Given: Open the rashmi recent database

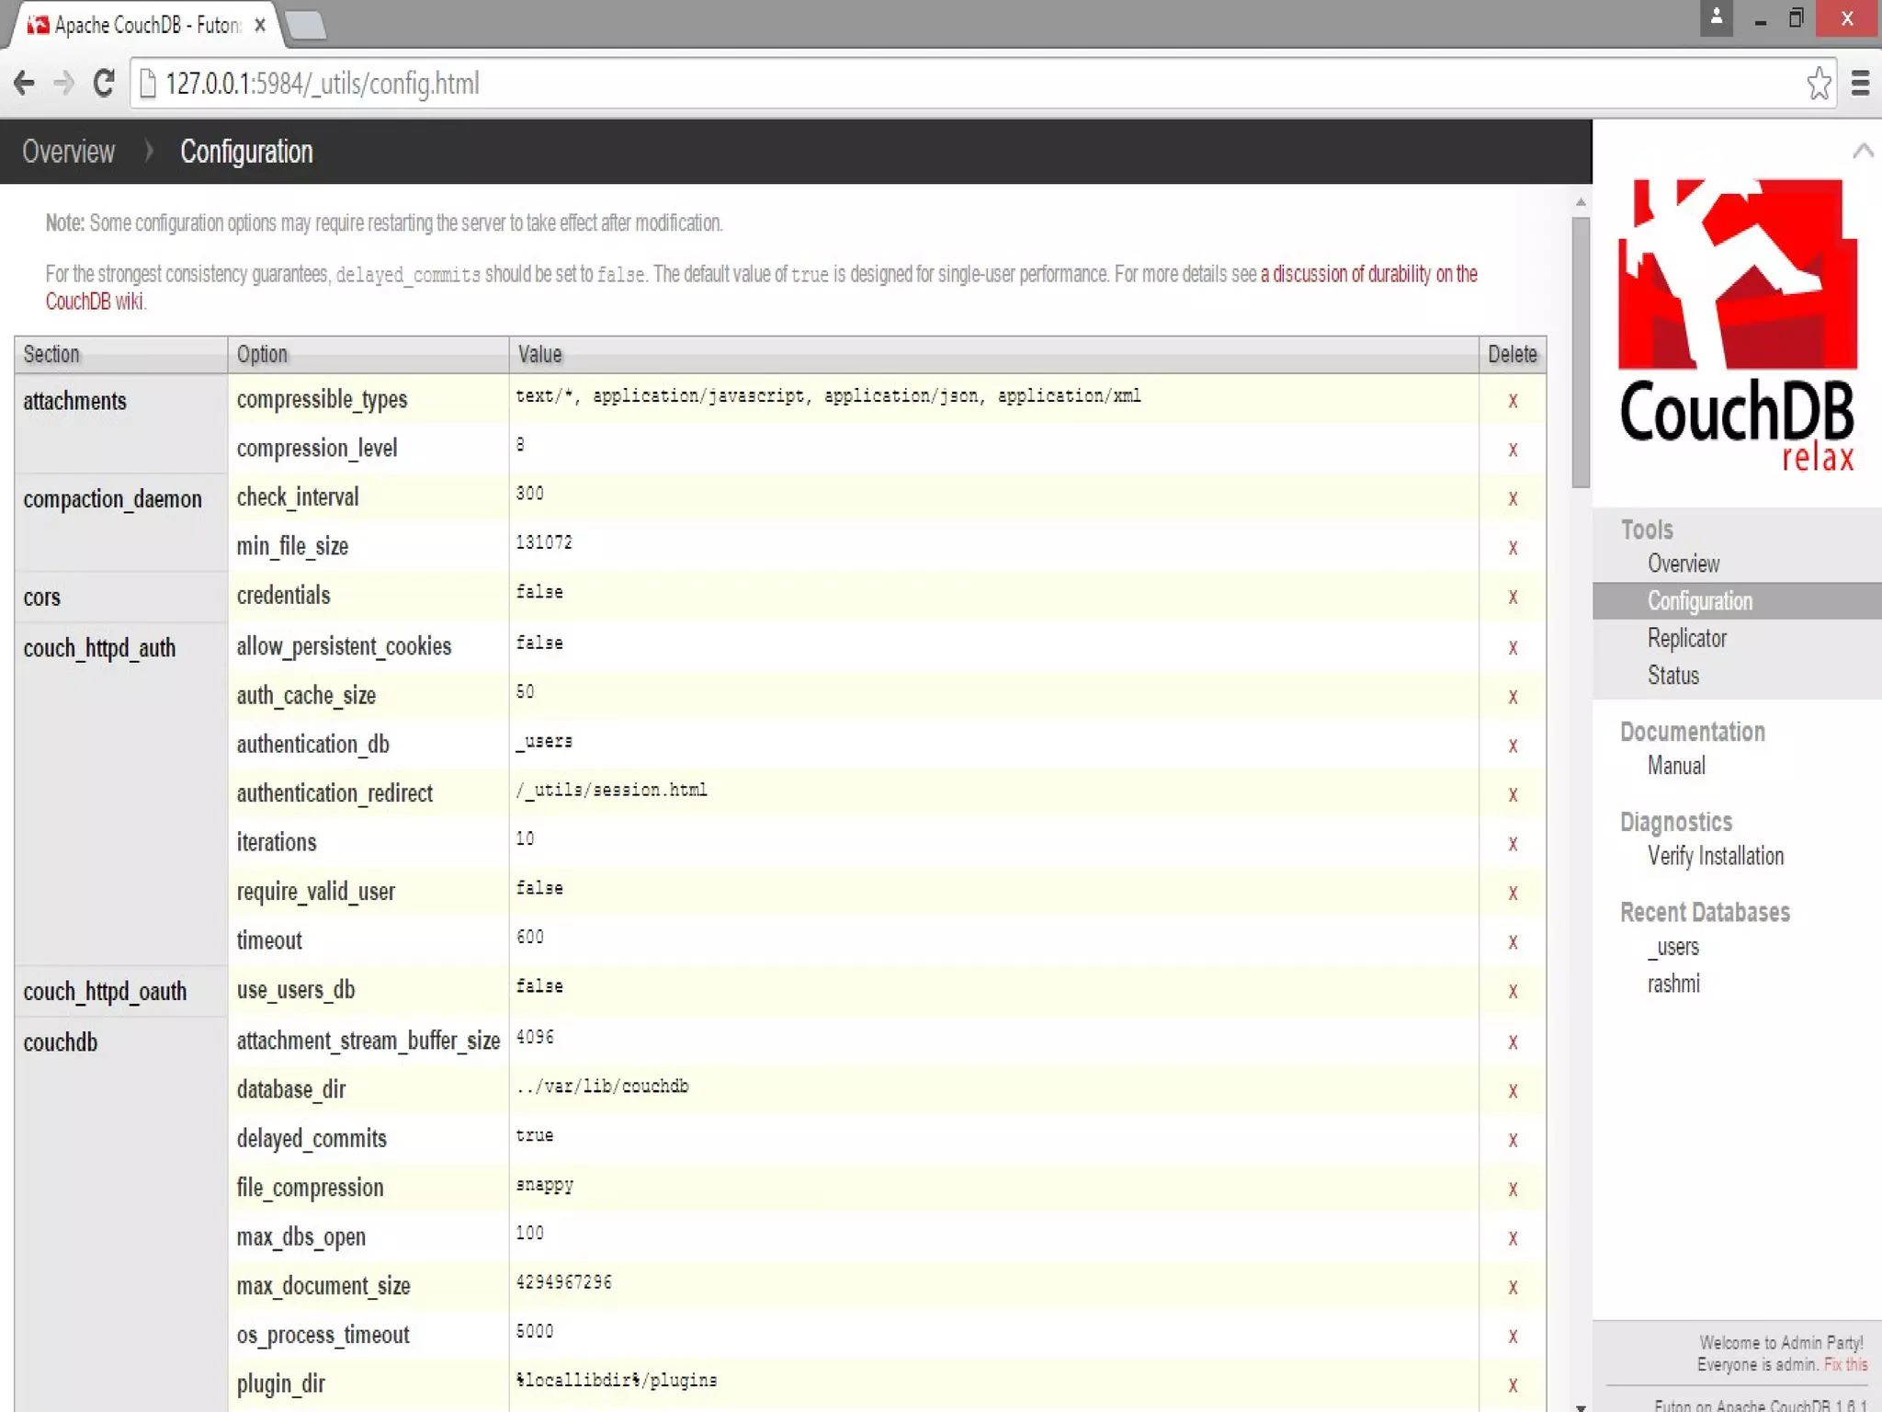Looking at the screenshot, I should tap(1672, 984).
